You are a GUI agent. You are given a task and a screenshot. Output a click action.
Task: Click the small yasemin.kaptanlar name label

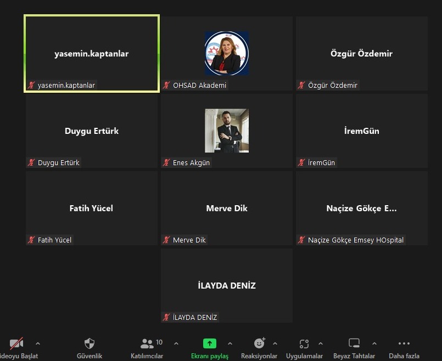[x=66, y=85]
